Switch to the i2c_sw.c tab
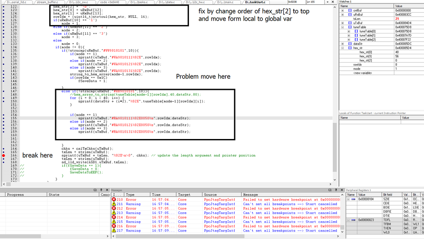The height and width of the screenshot is (239, 424). click(x=79, y=2)
